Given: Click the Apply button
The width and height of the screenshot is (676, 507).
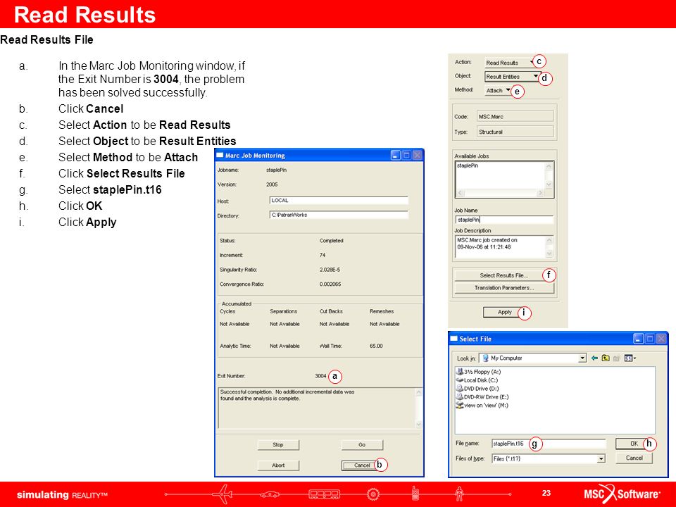Looking at the screenshot, I should point(504,312).
